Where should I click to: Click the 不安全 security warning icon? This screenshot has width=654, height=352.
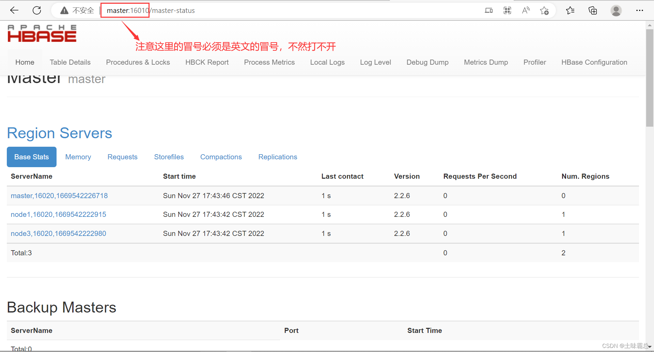(x=64, y=10)
